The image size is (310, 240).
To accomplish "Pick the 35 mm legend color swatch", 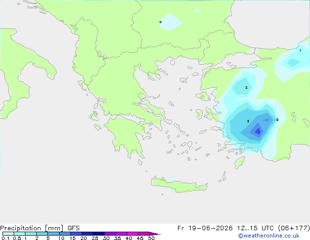I will point(121,234).
